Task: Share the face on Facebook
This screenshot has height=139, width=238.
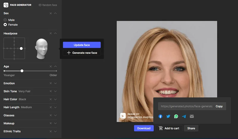Action: [x=160, y=116]
